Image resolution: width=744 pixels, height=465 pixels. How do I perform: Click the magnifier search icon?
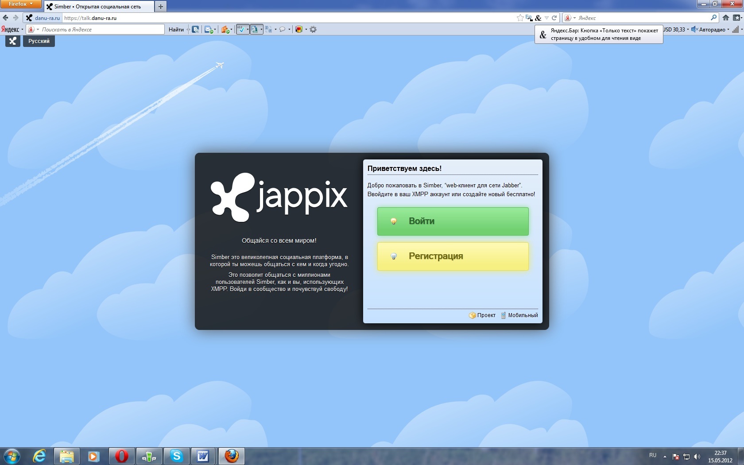713,18
